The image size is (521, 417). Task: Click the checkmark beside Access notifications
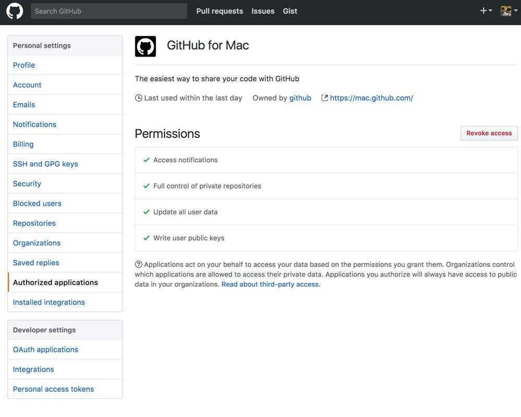tap(146, 160)
